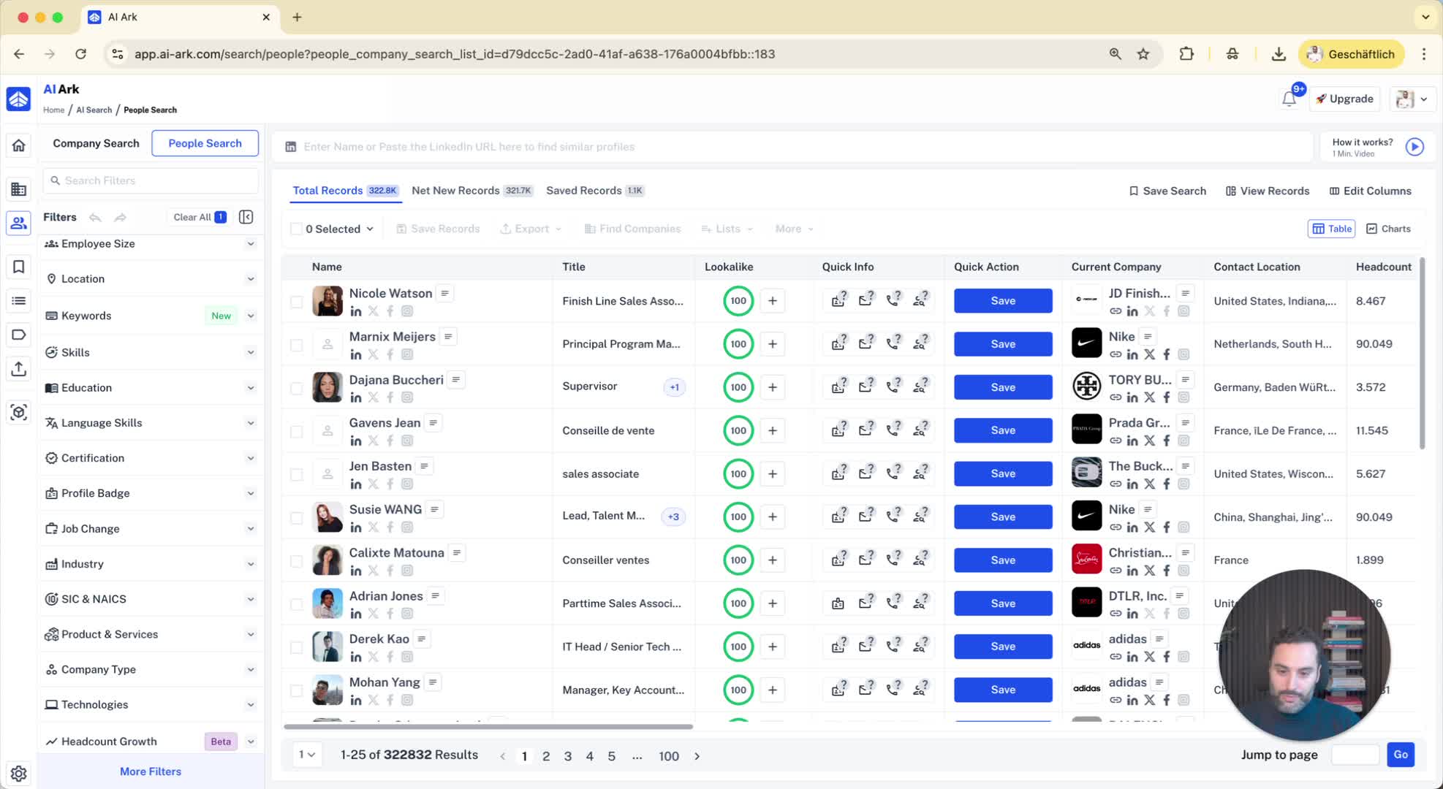
Task: Open the settings gear in the sidebar
Action: (x=19, y=773)
